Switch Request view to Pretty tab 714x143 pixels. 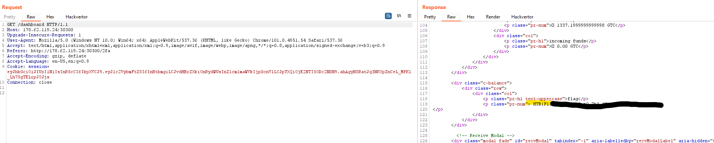pyautogui.click(x=10, y=17)
